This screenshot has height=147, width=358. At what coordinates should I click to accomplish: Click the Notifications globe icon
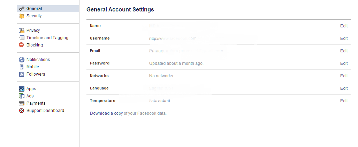tap(22, 60)
